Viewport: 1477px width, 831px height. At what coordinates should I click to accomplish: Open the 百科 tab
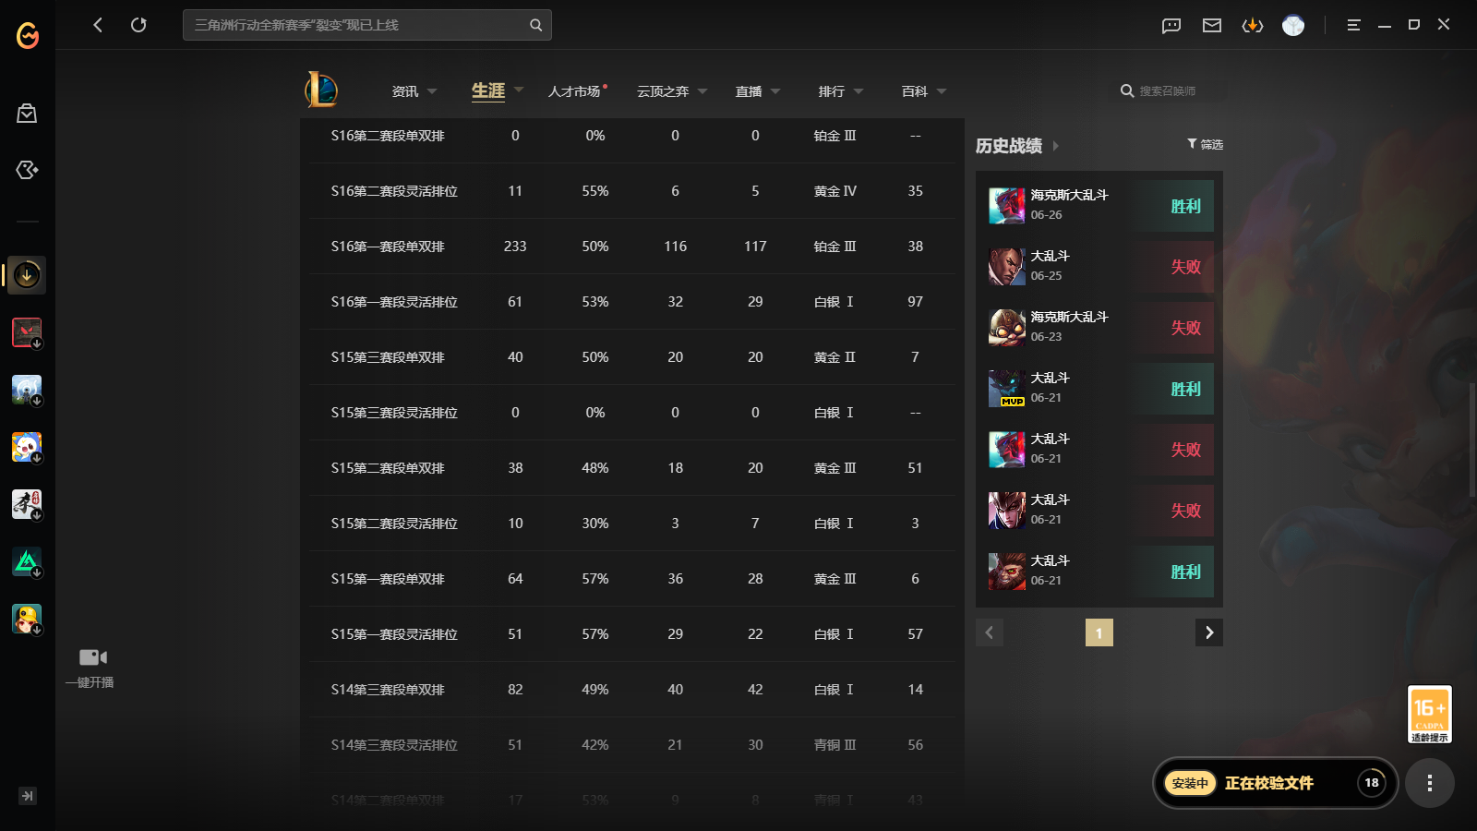click(x=915, y=91)
